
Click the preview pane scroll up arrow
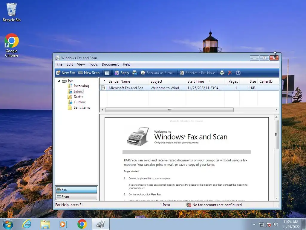(x=276, y=117)
